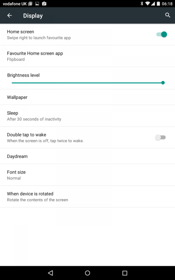Open Font size options
Viewport: 175px width, 280px height.
(87, 175)
